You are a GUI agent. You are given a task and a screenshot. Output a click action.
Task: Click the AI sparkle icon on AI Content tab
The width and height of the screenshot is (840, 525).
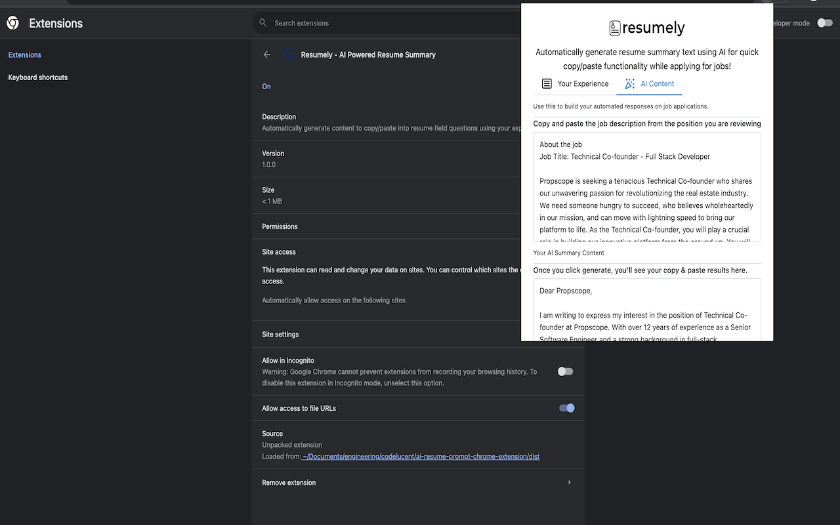point(630,83)
